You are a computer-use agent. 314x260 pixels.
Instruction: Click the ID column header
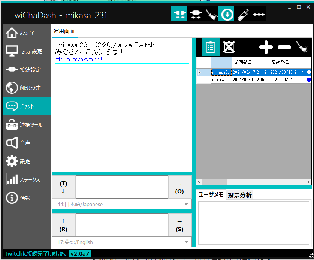tap(221, 63)
